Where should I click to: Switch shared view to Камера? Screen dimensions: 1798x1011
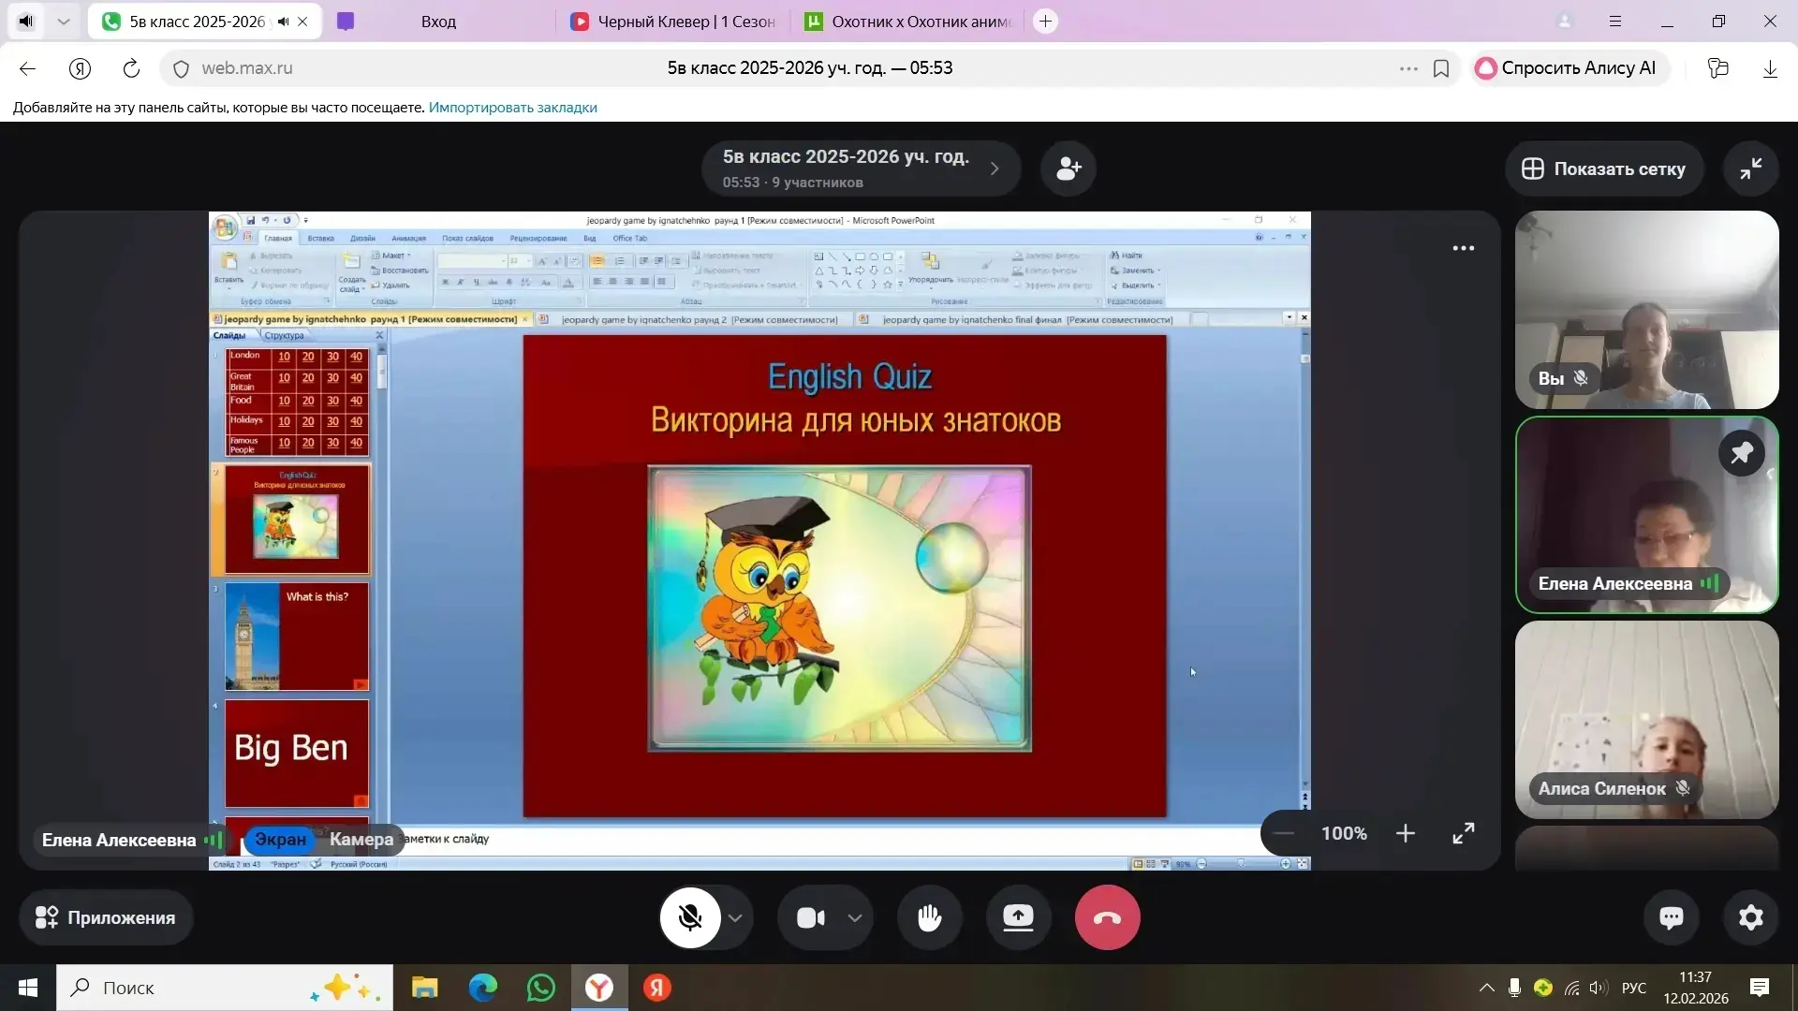(361, 840)
